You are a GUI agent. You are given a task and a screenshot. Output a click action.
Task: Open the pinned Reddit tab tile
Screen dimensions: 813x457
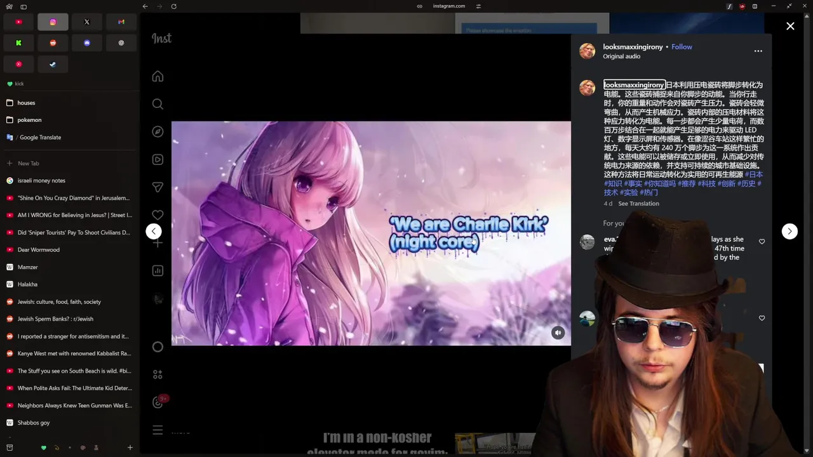[53, 43]
